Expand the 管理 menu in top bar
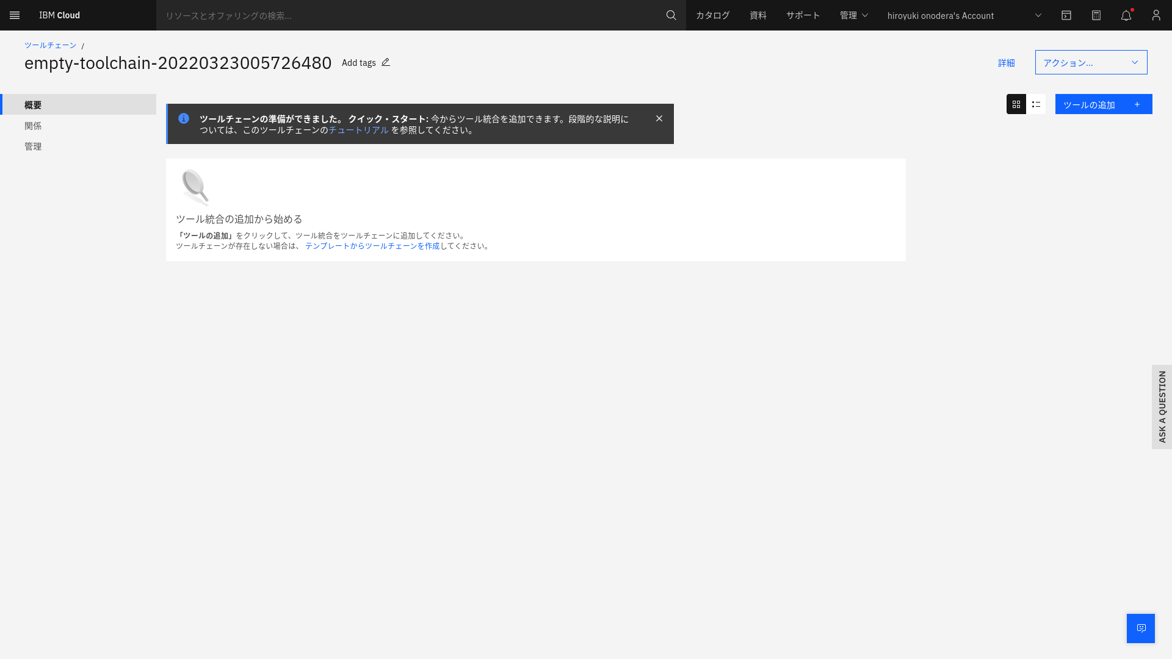 853,15
